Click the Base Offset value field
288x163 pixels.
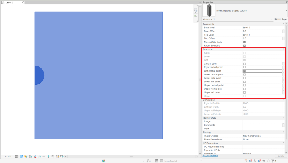pos(262,31)
